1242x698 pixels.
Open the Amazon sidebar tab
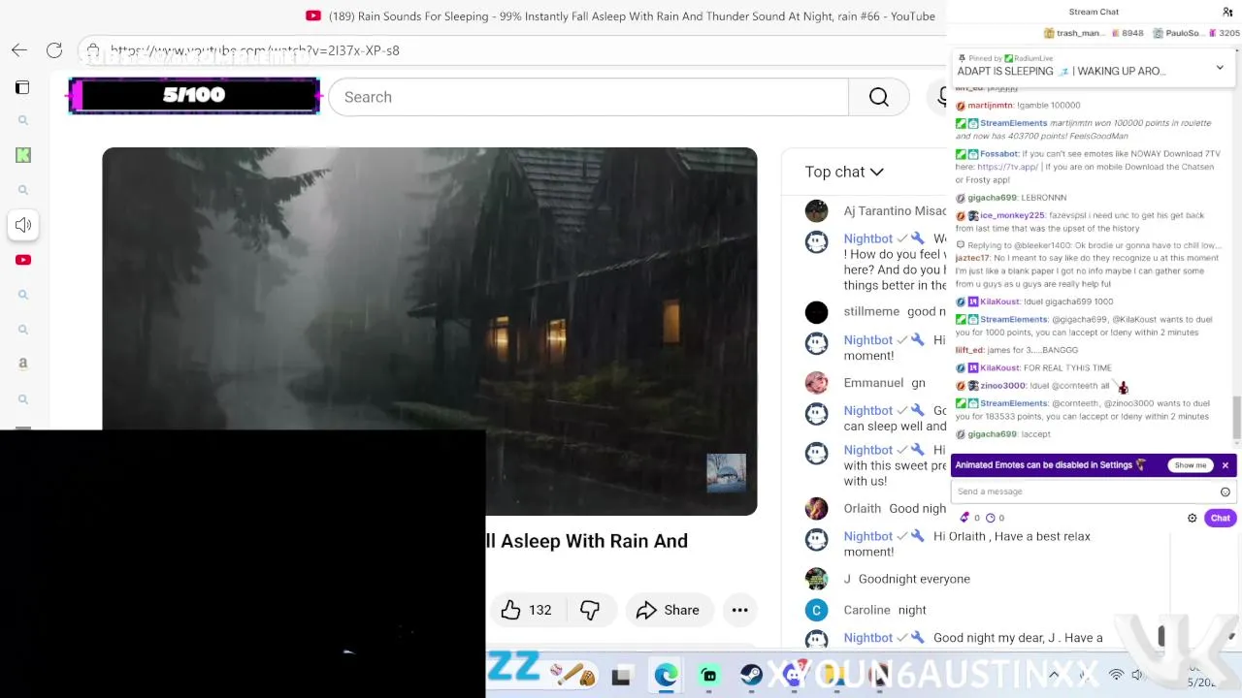[23, 364]
